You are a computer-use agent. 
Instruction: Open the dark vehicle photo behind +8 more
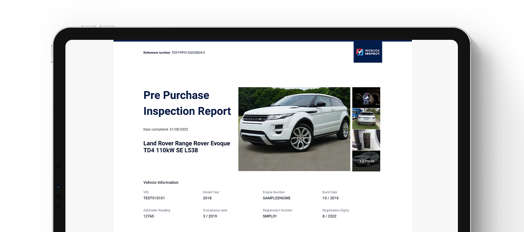click(366, 161)
